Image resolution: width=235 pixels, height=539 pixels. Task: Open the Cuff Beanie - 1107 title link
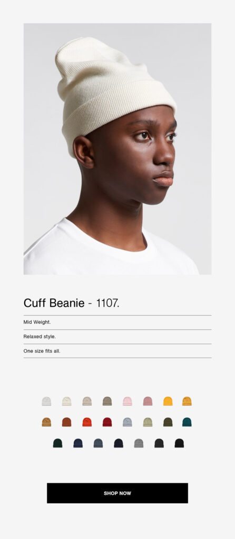point(71,303)
